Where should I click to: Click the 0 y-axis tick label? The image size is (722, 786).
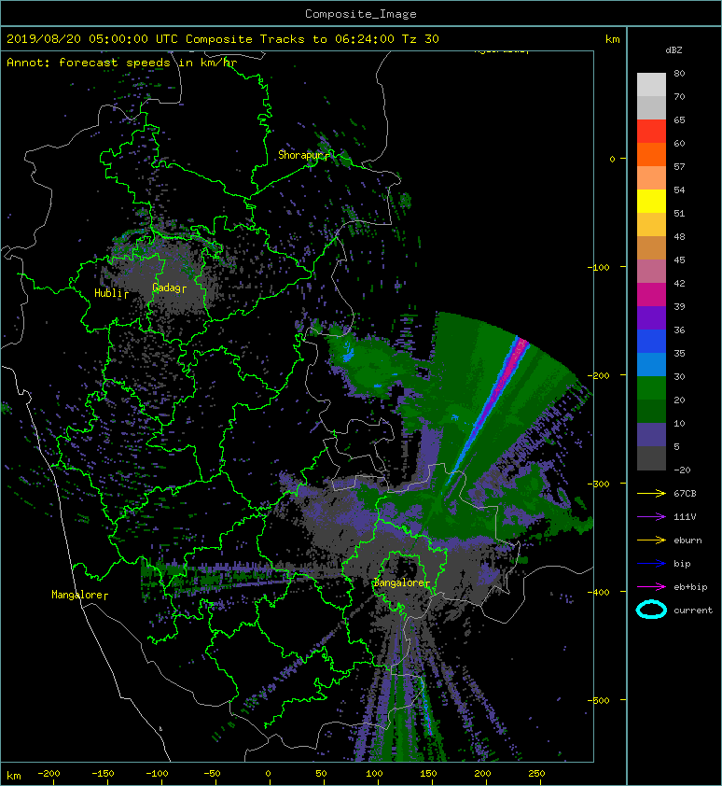tap(612, 159)
